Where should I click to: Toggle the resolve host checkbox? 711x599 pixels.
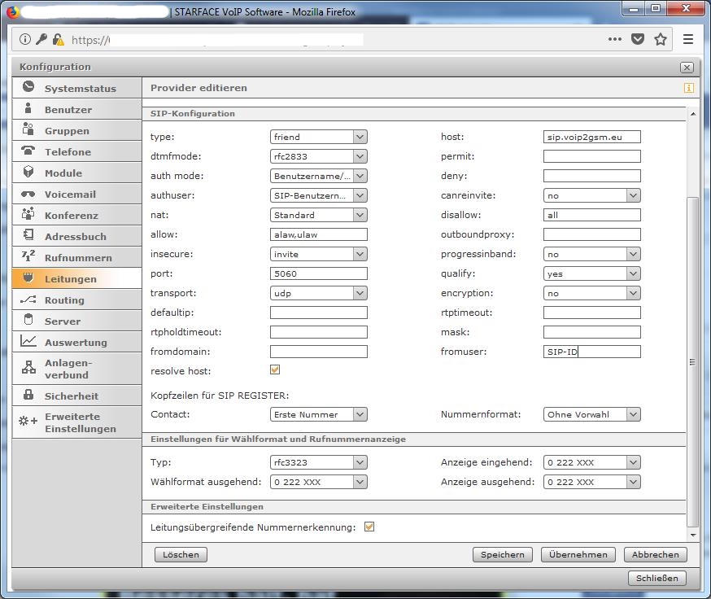tap(275, 370)
